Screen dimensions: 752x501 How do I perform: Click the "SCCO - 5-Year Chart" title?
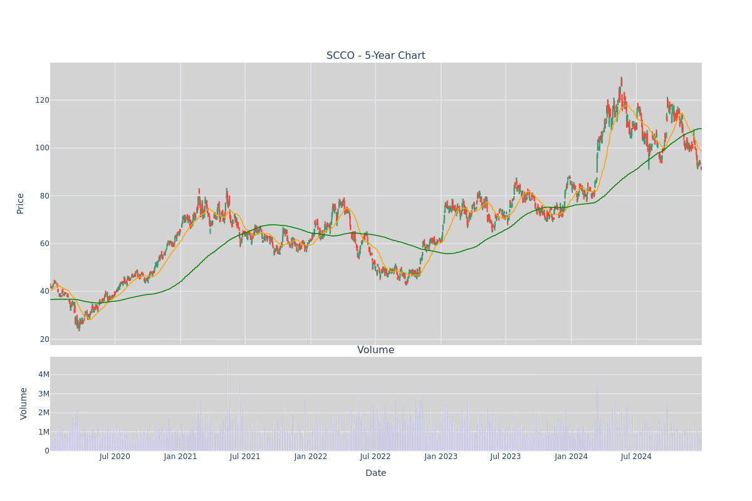tap(376, 56)
